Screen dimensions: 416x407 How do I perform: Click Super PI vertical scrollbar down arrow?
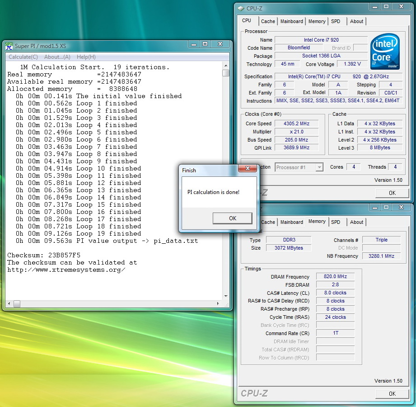coord(226,296)
